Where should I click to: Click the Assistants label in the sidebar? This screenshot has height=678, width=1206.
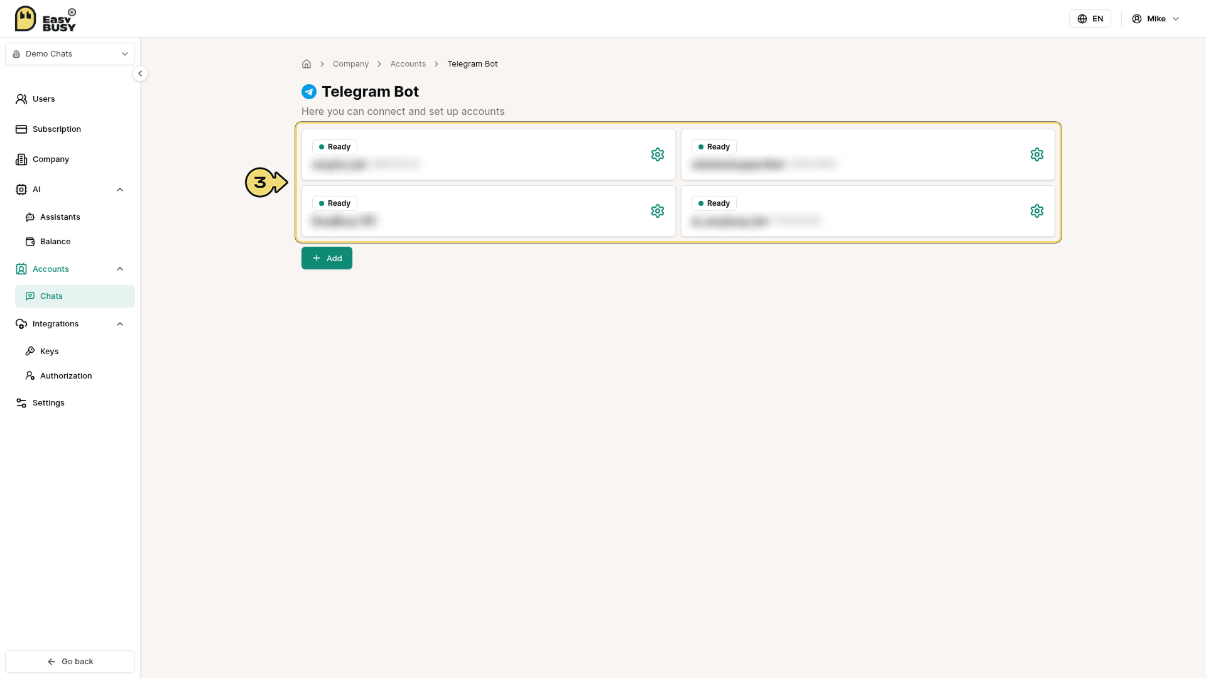(x=60, y=217)
